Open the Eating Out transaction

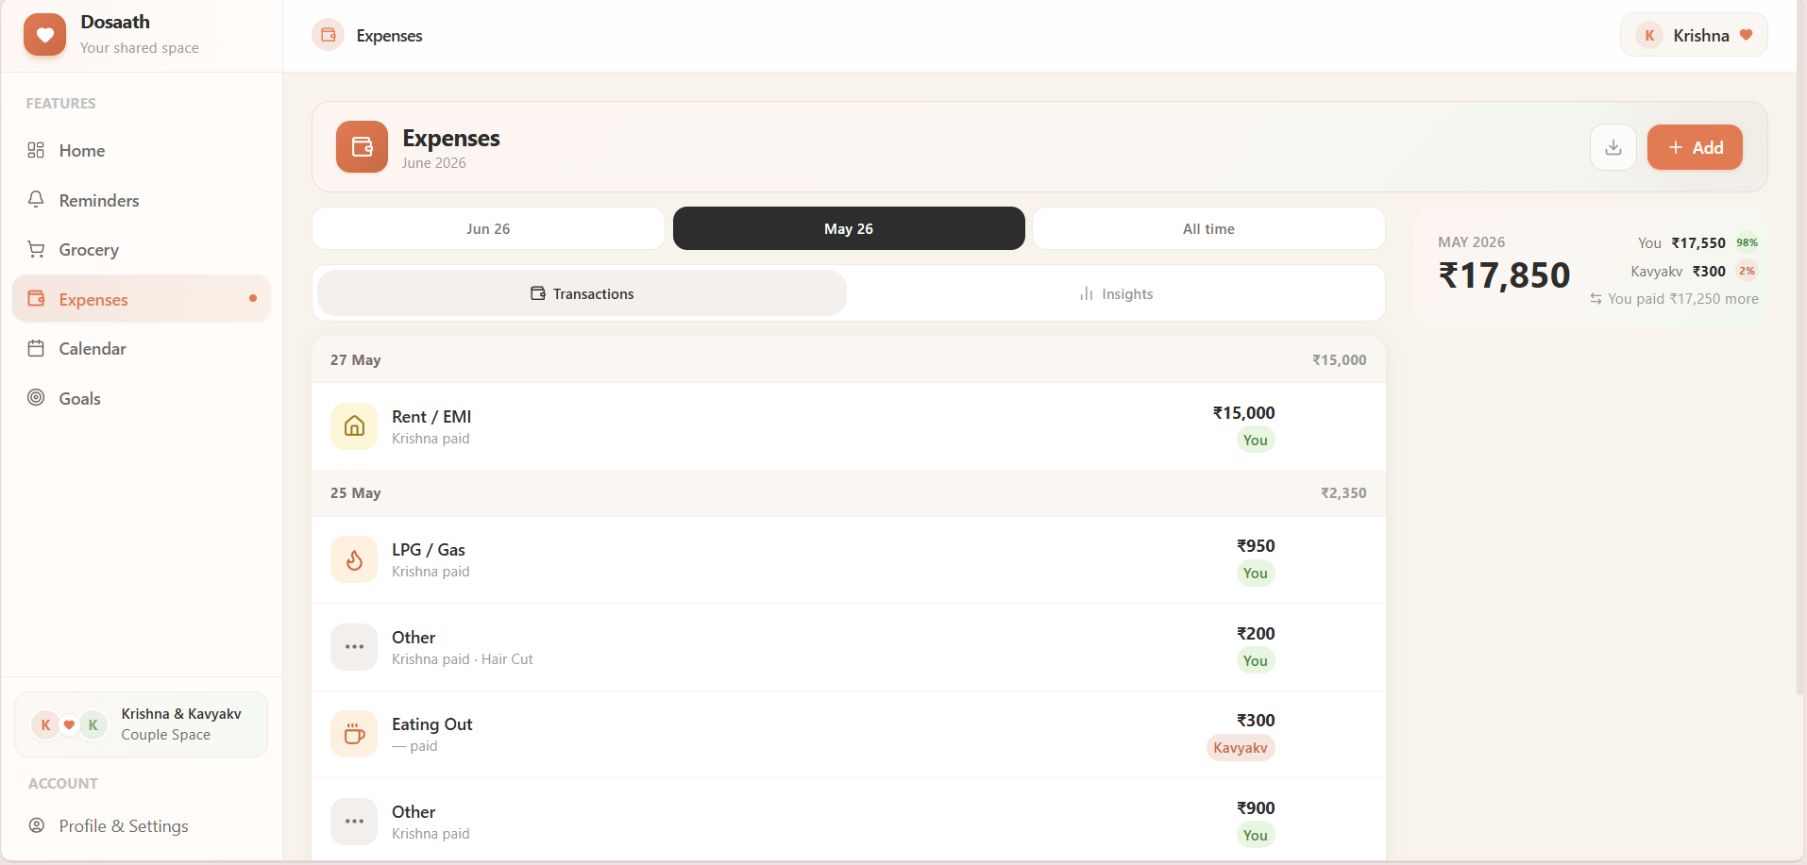pyautogui.click(x=849, y=734)
